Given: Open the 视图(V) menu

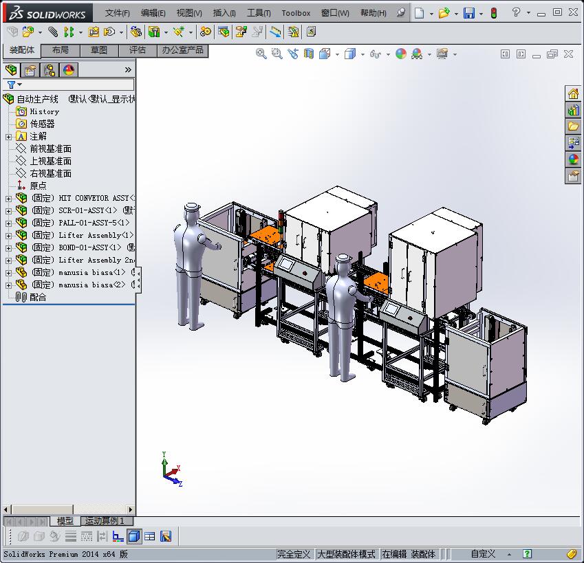Looking at the screenshot, I should click(x=189, y=13).
